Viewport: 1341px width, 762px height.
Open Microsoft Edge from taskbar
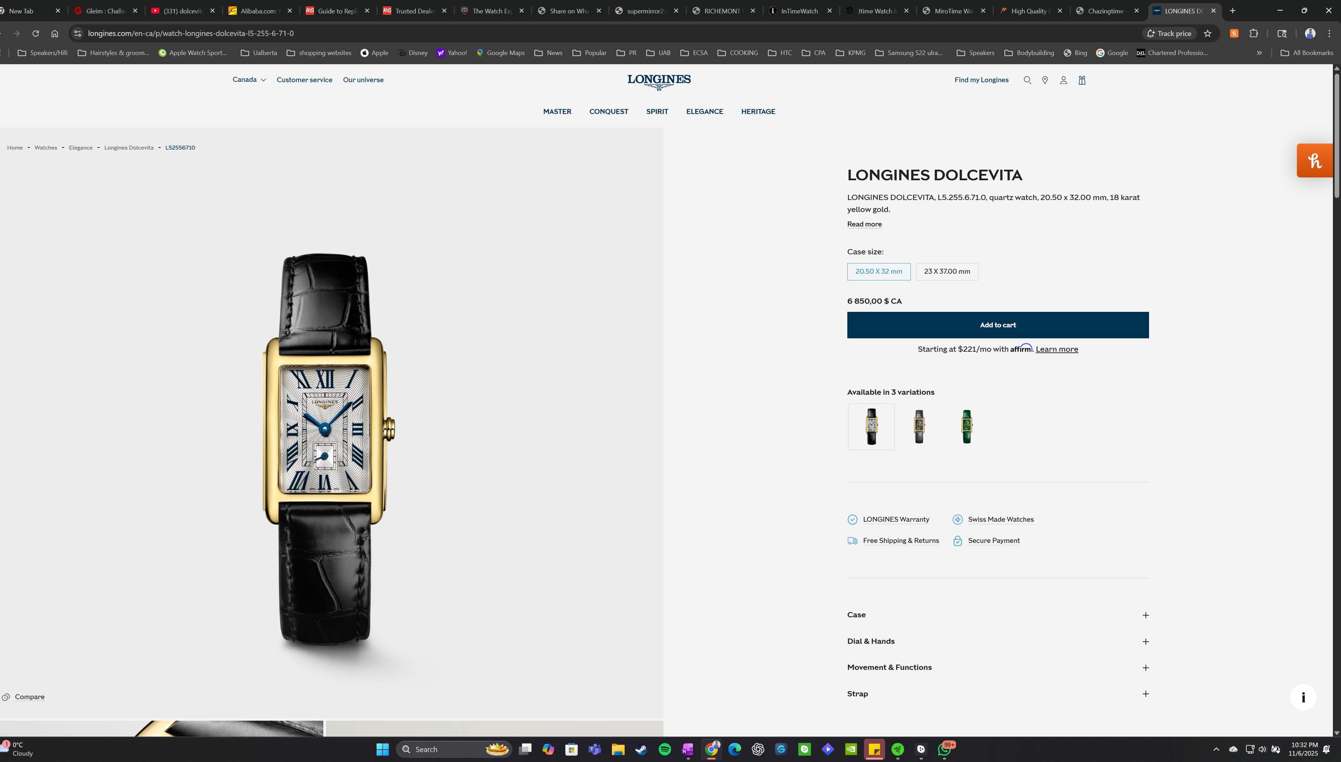coord(734,749)
